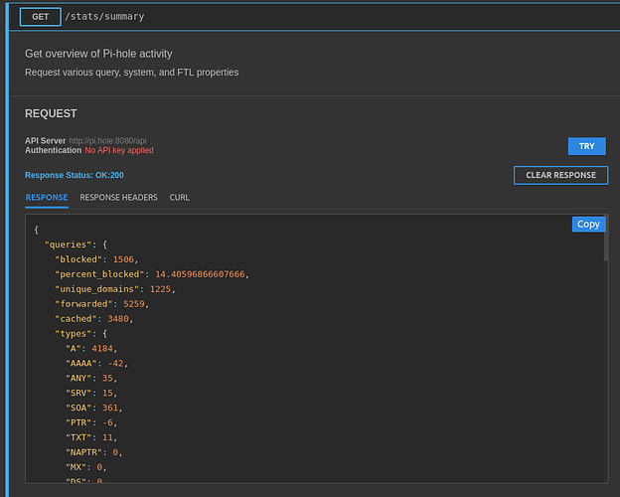Viewport: 620px width, 497px height.
Task: Open the CURL tab
Action: coord(180,198)
